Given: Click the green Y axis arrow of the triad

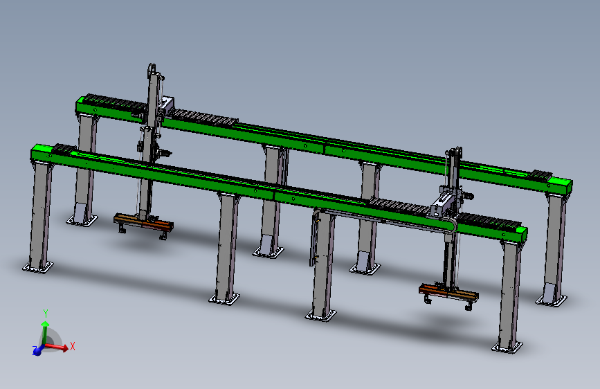Looking at the screenshot, I should pyautogui.click(x=45, y=332).
